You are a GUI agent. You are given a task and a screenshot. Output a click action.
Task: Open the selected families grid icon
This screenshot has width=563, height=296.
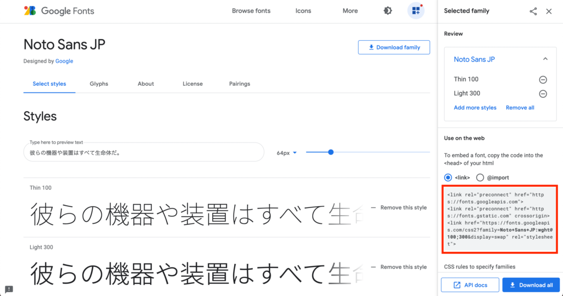point(416,10)
